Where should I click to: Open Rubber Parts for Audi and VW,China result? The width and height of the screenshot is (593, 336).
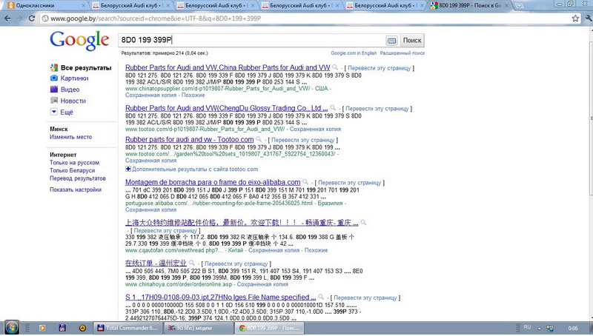click(x=228, y=67)
